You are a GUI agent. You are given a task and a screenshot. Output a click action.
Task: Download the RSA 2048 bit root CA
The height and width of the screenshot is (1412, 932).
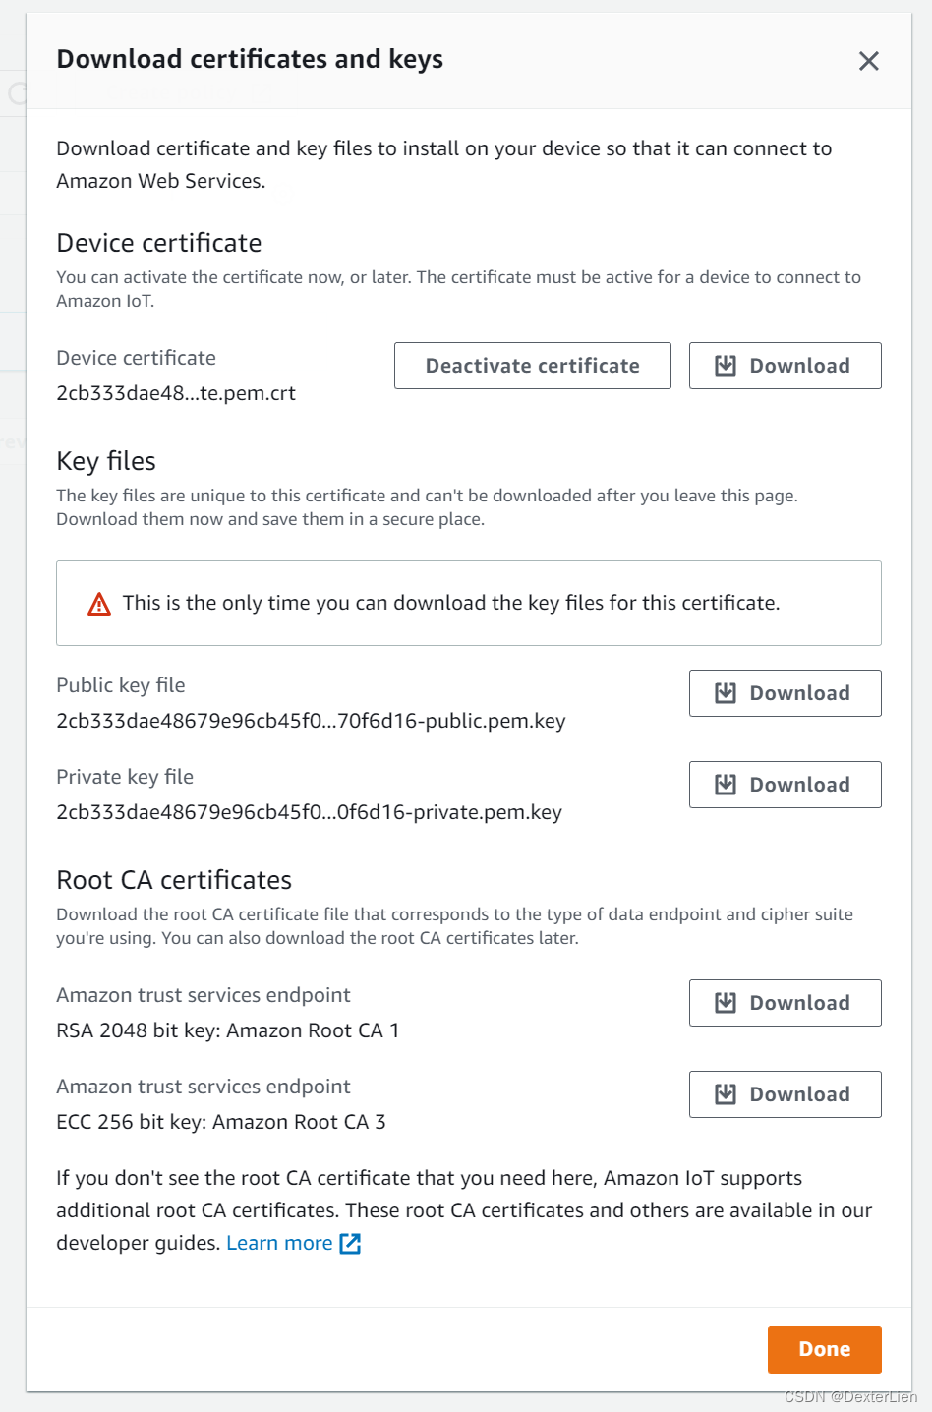[x=786, y=1003]
